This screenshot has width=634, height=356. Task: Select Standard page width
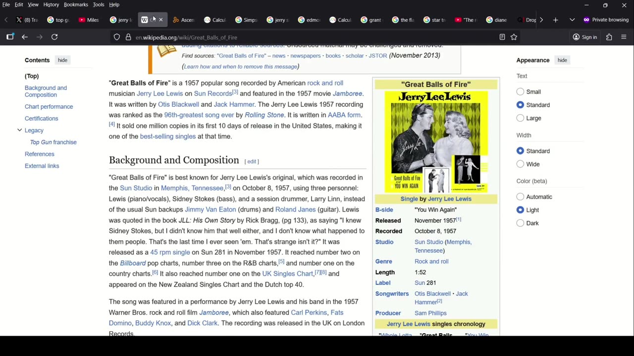click(520, 151)
